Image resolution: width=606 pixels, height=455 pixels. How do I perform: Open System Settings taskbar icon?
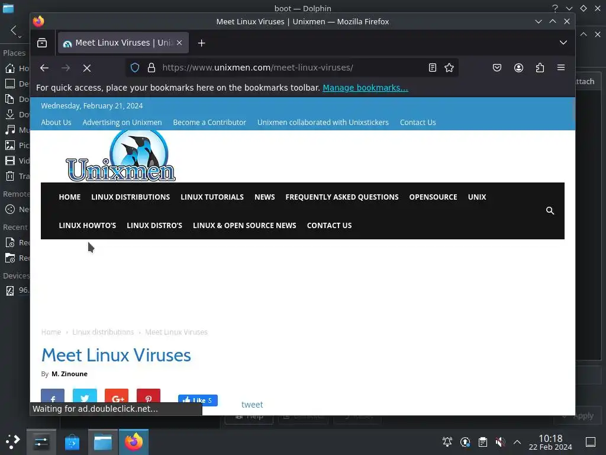pyautogui.click(x=41, y=442)
